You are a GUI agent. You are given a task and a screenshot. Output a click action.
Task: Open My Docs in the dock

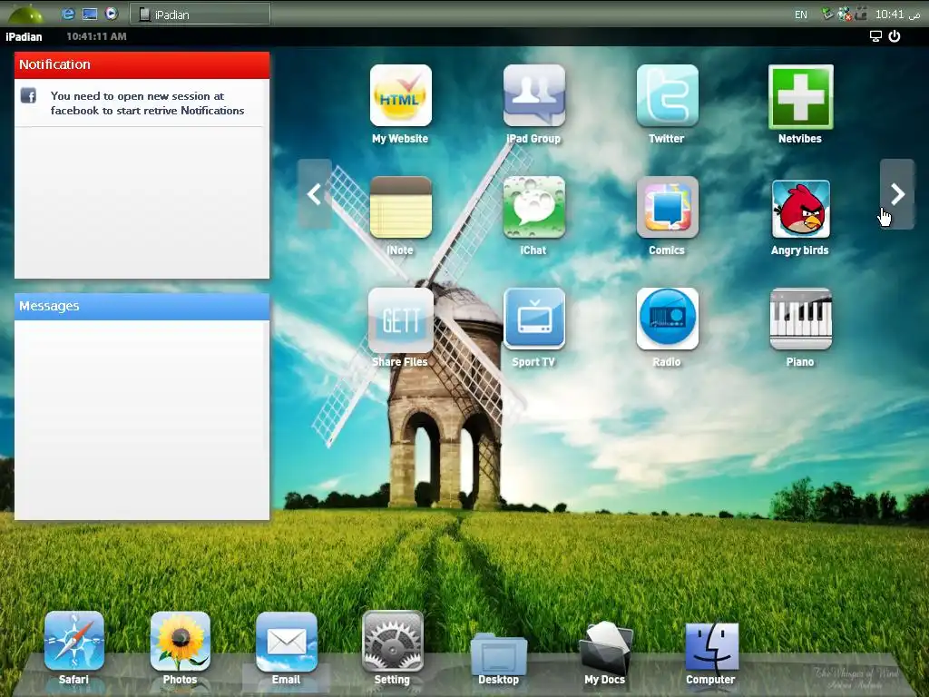pyautogui.click(x=605, y=646)
